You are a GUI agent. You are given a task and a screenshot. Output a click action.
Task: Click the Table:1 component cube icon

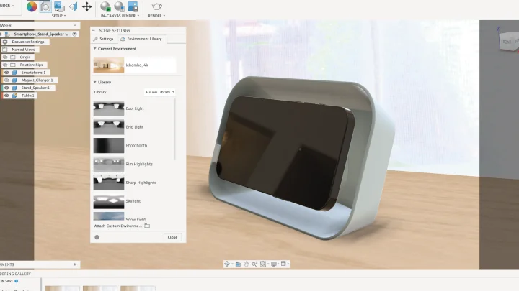[14, 96]
